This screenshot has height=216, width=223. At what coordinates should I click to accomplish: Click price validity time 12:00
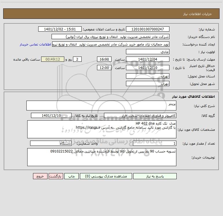click(104, 68)
